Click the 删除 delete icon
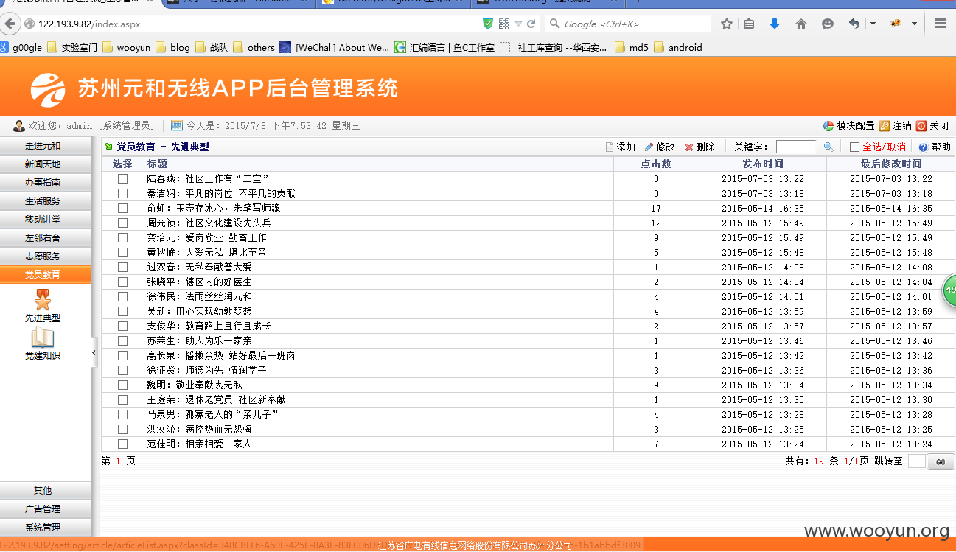The width and height of the screenshot is (956, 552). [x=689, y=147]
